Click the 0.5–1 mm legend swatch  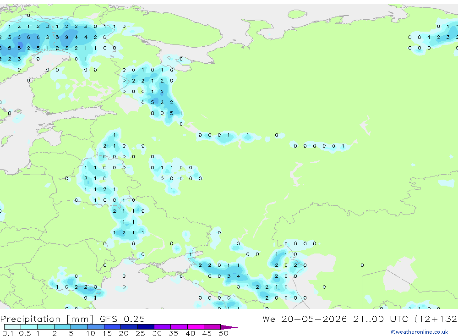(x=29, y=327)
